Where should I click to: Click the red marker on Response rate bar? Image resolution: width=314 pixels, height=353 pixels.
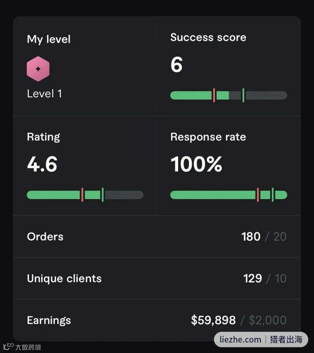tap(258, 195)
